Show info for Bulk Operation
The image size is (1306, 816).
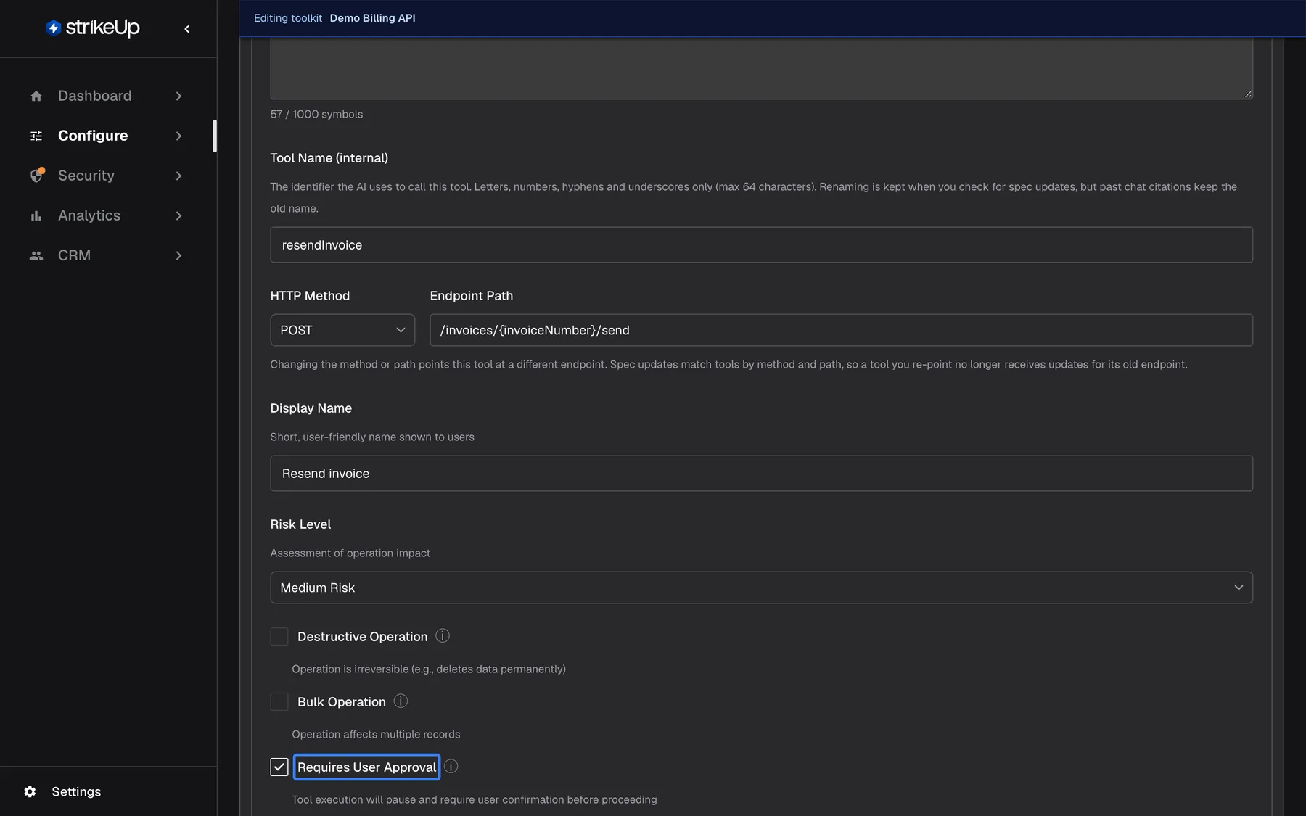(x=401, y=701)
